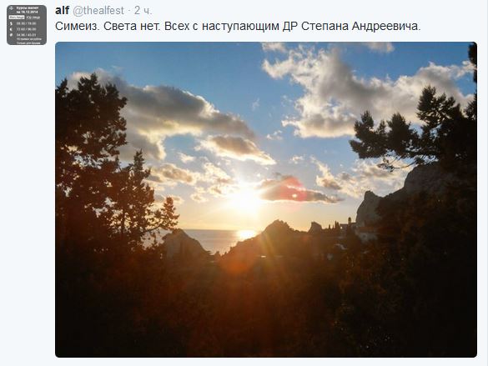The image size is (488, 366).
Task: Click the anchor icon in the avatar
Action: pos(11,8)
